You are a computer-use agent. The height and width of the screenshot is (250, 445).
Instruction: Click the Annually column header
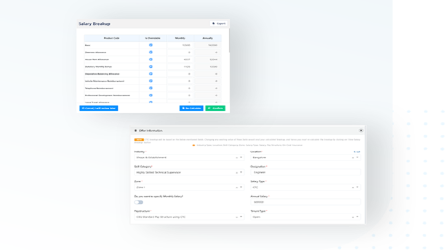(207, 38)
